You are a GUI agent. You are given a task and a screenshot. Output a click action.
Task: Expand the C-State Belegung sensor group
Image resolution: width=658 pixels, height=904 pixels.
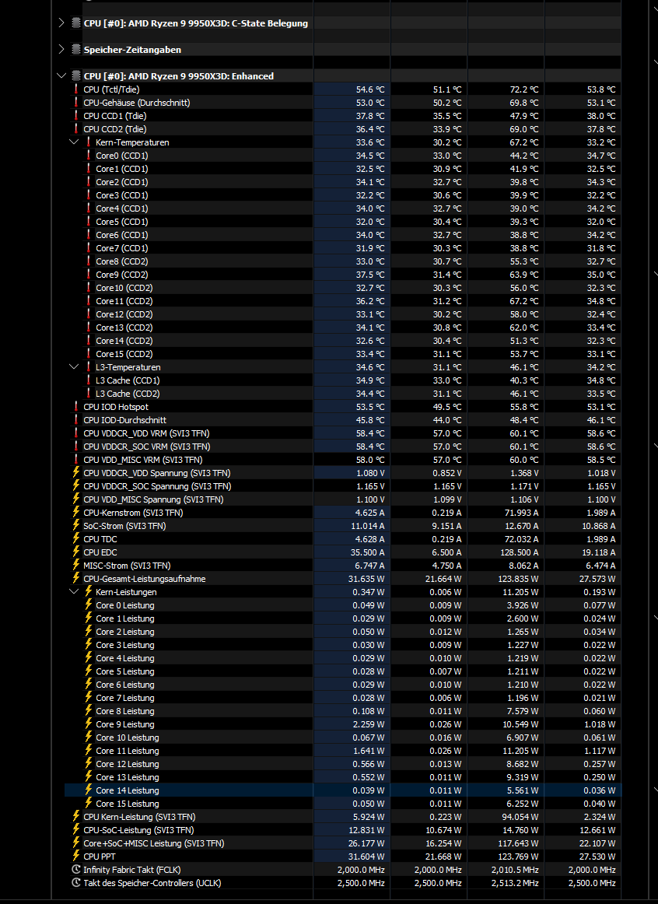tap(61, 23)
